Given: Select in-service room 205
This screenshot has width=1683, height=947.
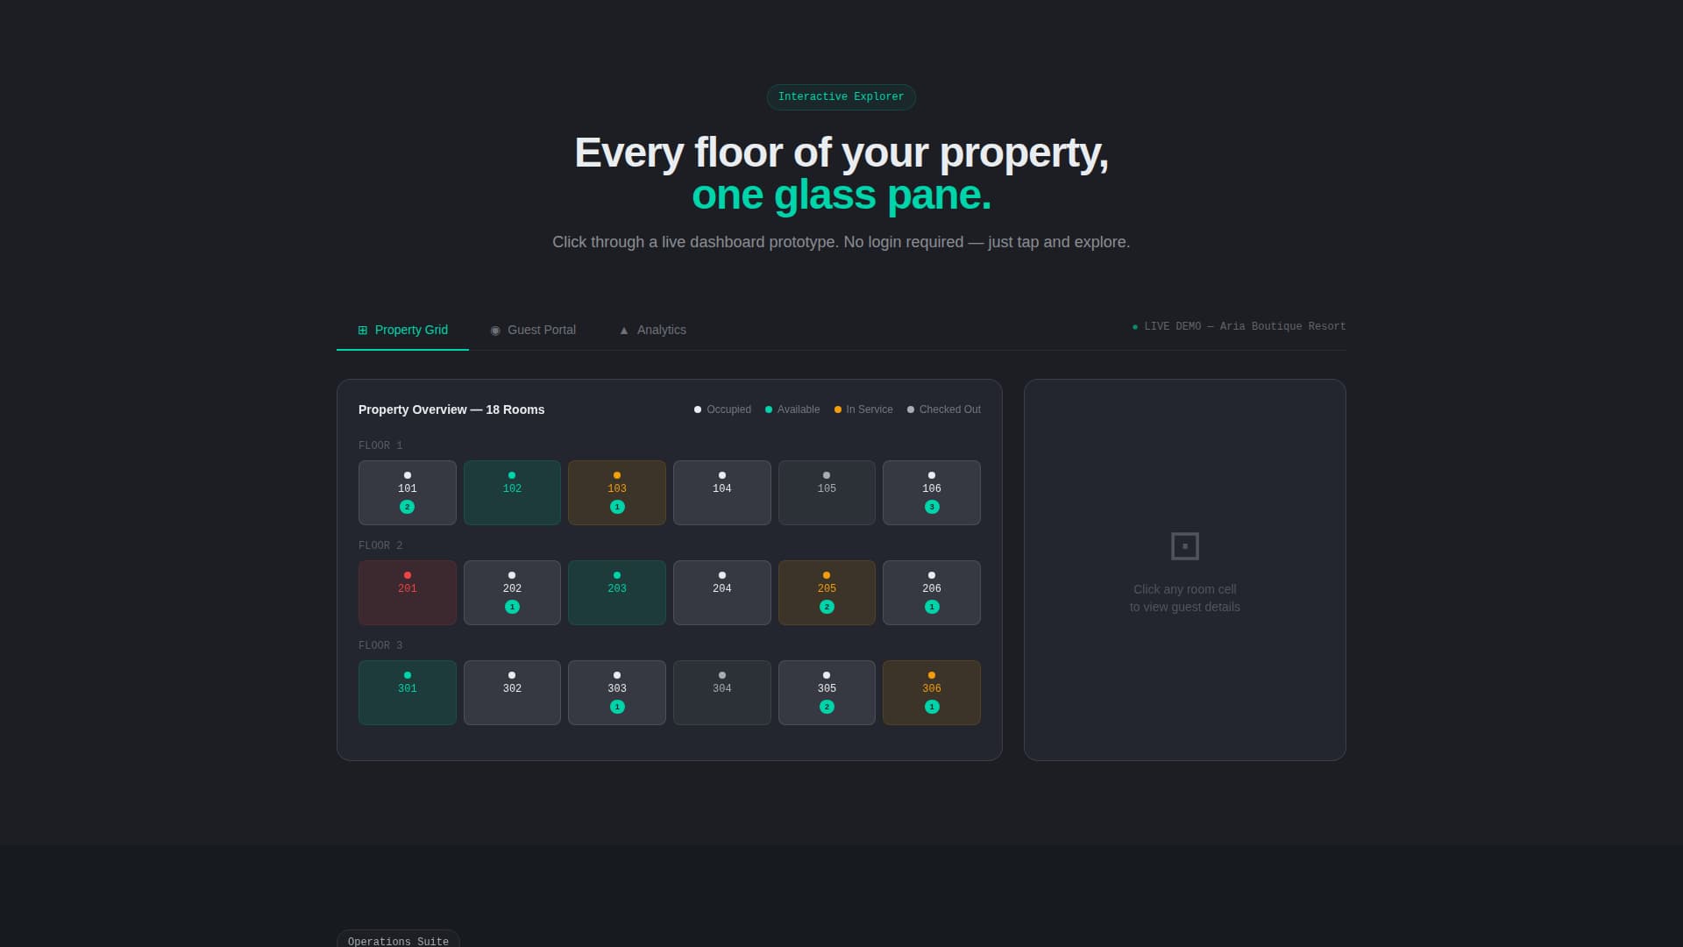Looking at the screenshot, I should [827, 593].
